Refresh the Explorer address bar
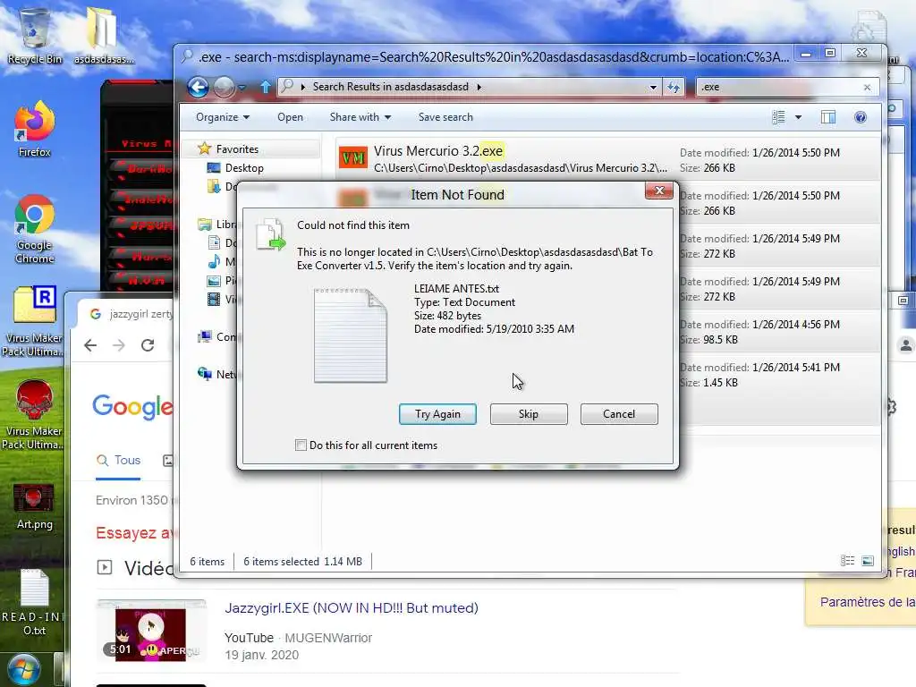916x687 pixels. point(674,87)
